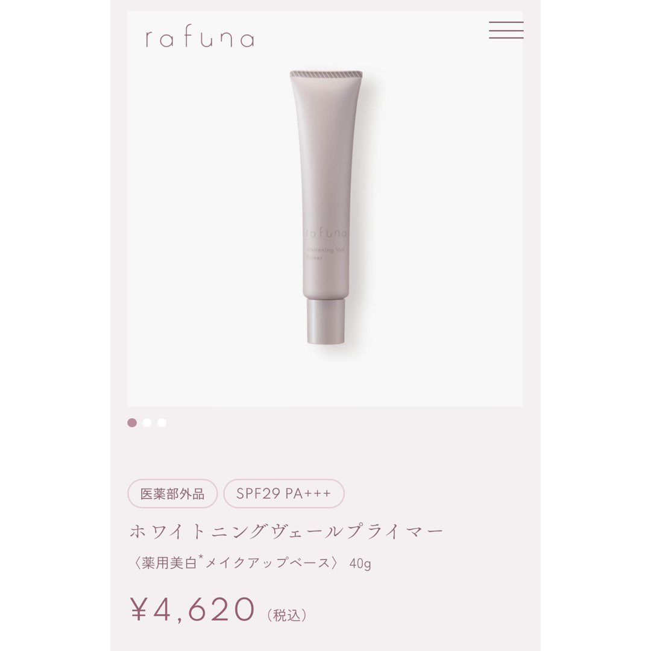Click the Whitening Veil Primer label on tube
This screenshot has width=651, height=651.
[x=325, y=254]
